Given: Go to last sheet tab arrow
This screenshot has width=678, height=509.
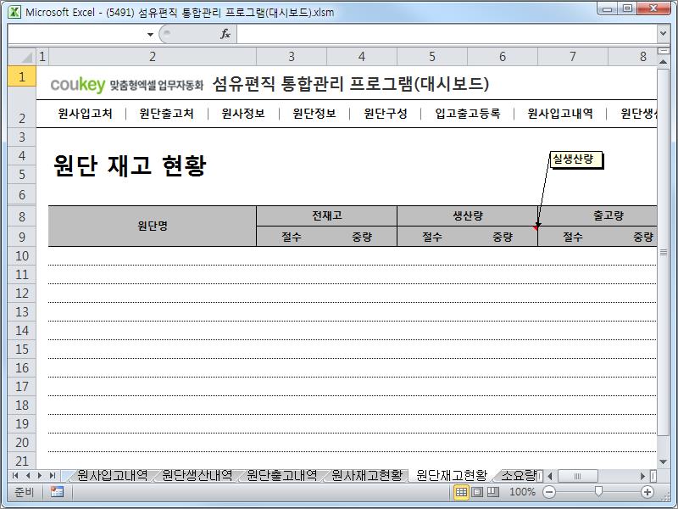Looking at the screenshot, I should pyautogui.click(x=53, y=476).
